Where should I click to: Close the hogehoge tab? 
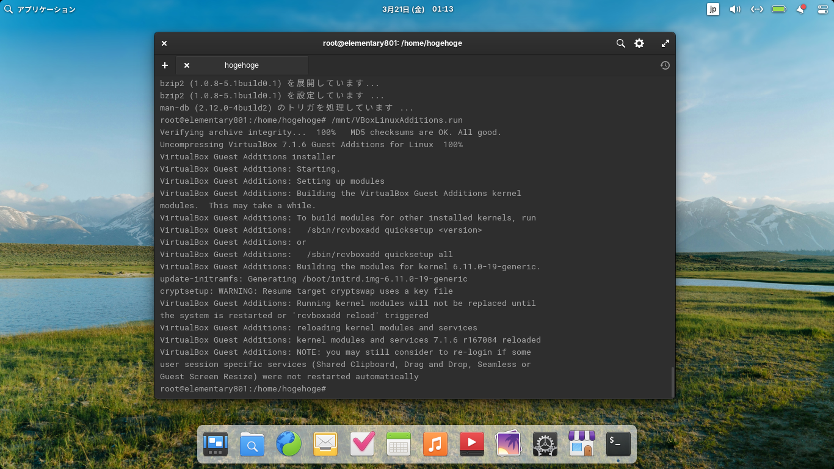coord(187,65)
